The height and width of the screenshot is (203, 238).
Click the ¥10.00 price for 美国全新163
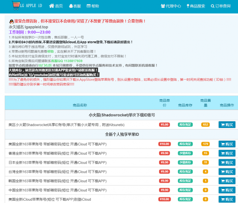pyautogui.click(x=165, y=144)
